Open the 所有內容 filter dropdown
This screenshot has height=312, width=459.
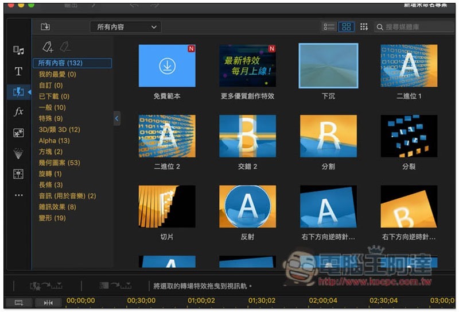click(x=126, y=27)
